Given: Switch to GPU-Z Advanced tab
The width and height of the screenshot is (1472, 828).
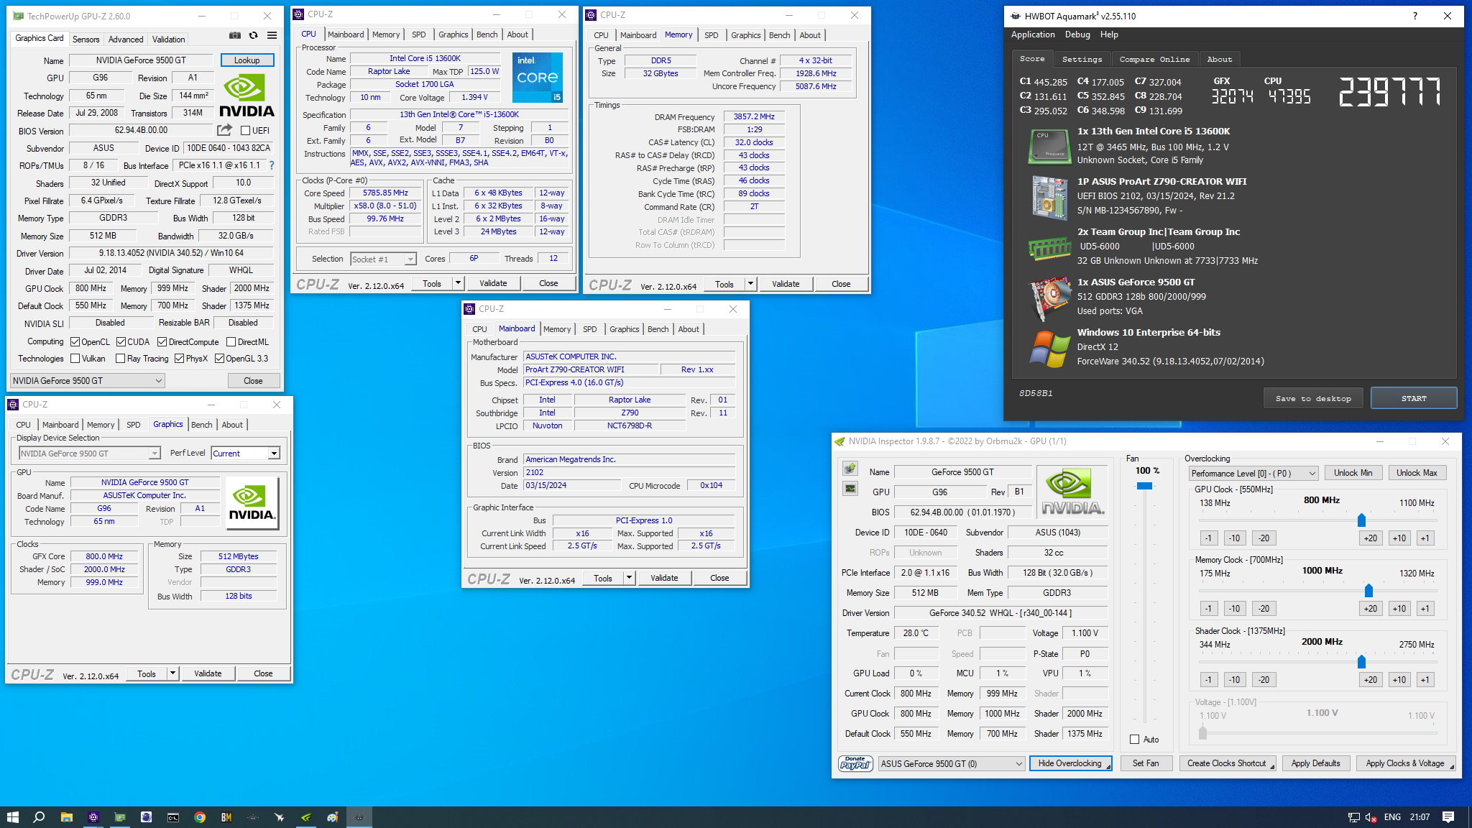Looking at the screenshot, I should pos(126,40).
